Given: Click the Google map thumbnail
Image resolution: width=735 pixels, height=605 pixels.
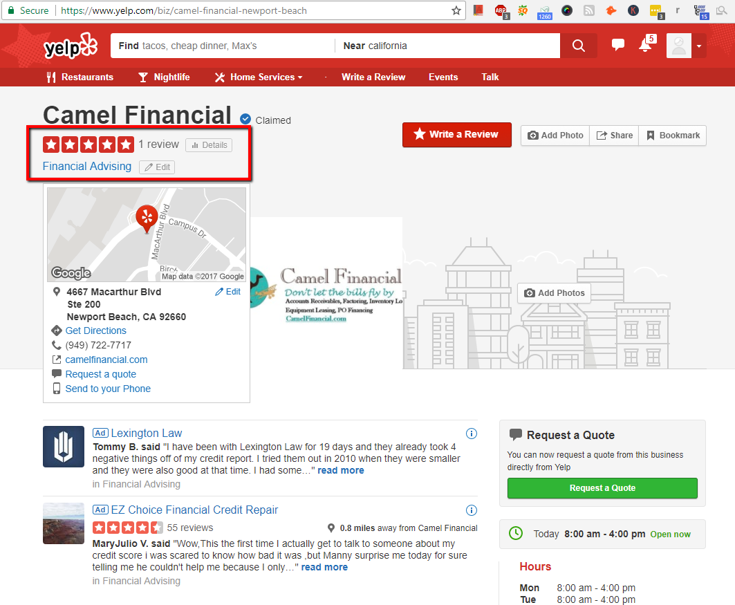Looking at the screenshot, I should (147, 234).
